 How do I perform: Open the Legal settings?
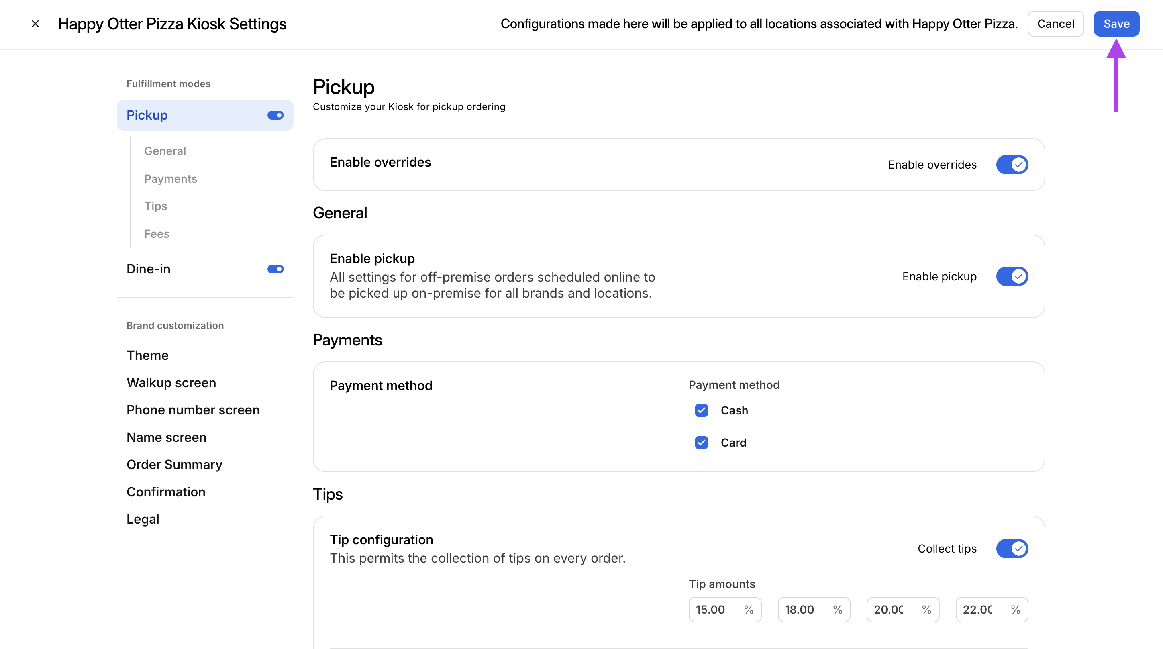point(143,519)
